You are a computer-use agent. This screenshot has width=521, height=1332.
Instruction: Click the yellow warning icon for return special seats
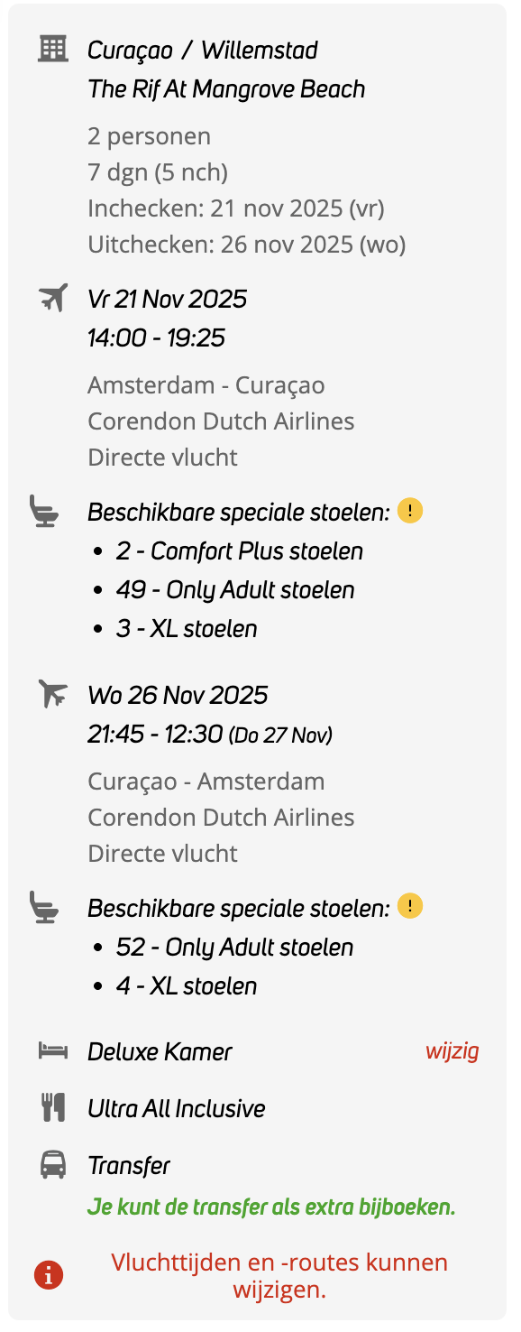[x=411, y=906]
